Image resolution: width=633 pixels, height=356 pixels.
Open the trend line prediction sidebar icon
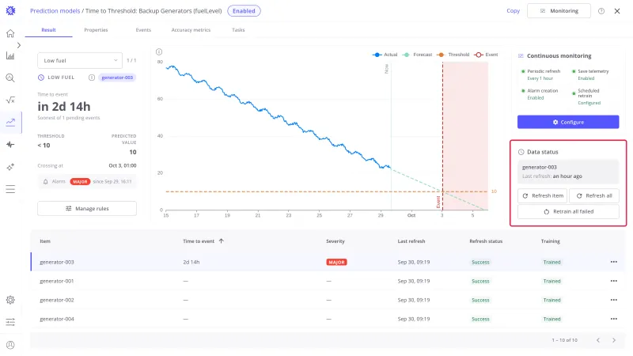coord(10,122)
